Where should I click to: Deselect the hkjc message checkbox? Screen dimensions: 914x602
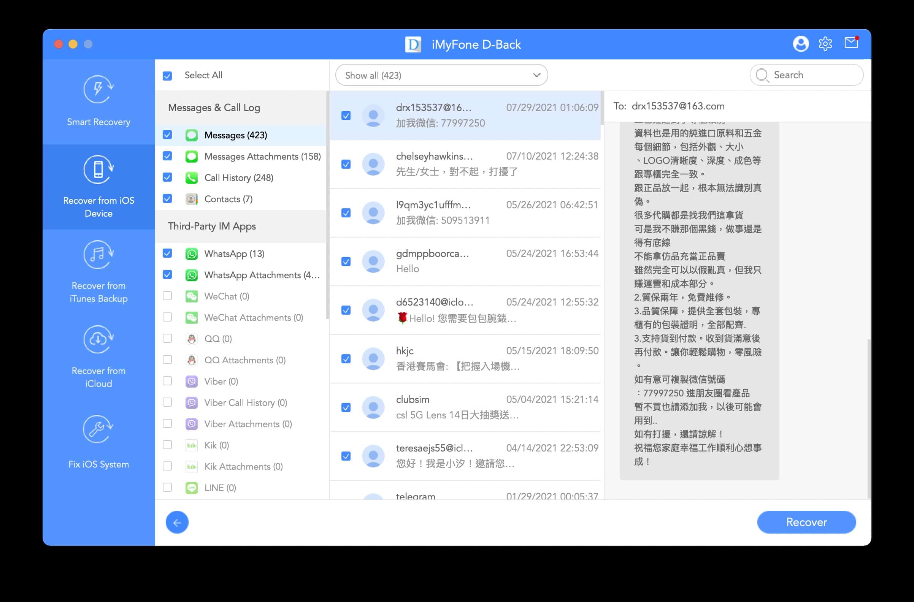pos(346,359)
